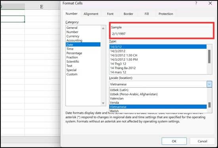The width and height of the screenshot is (218, 148).
Task: Click the Type list scrollbar thumb
Action: click(209, 56)
